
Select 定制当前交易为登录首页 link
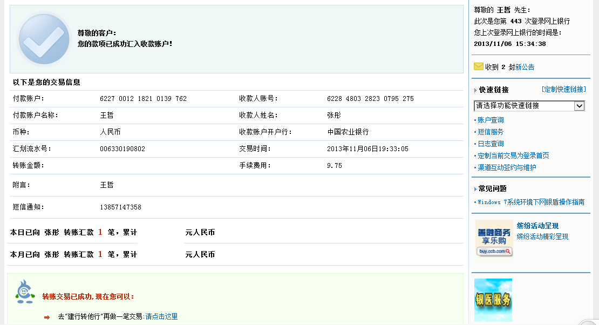click(513, 155)
